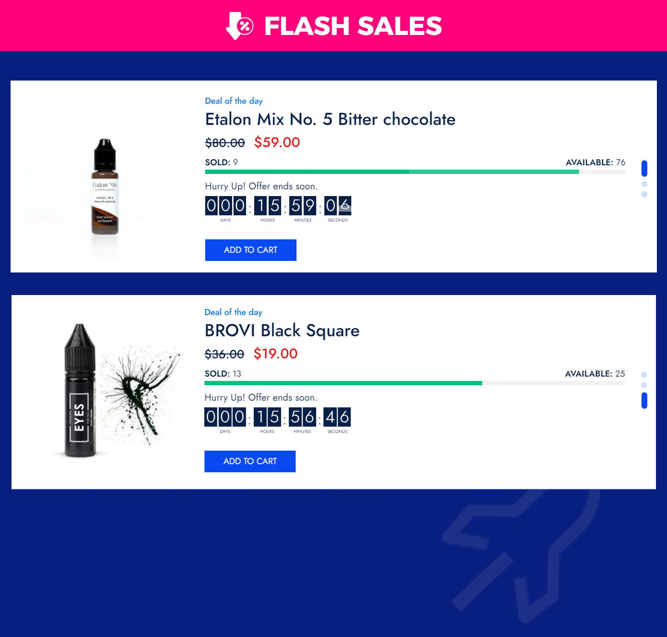Select first pagination dot in second deal
This screenshot has height=637, width=667.
click(x=644, y=375)
